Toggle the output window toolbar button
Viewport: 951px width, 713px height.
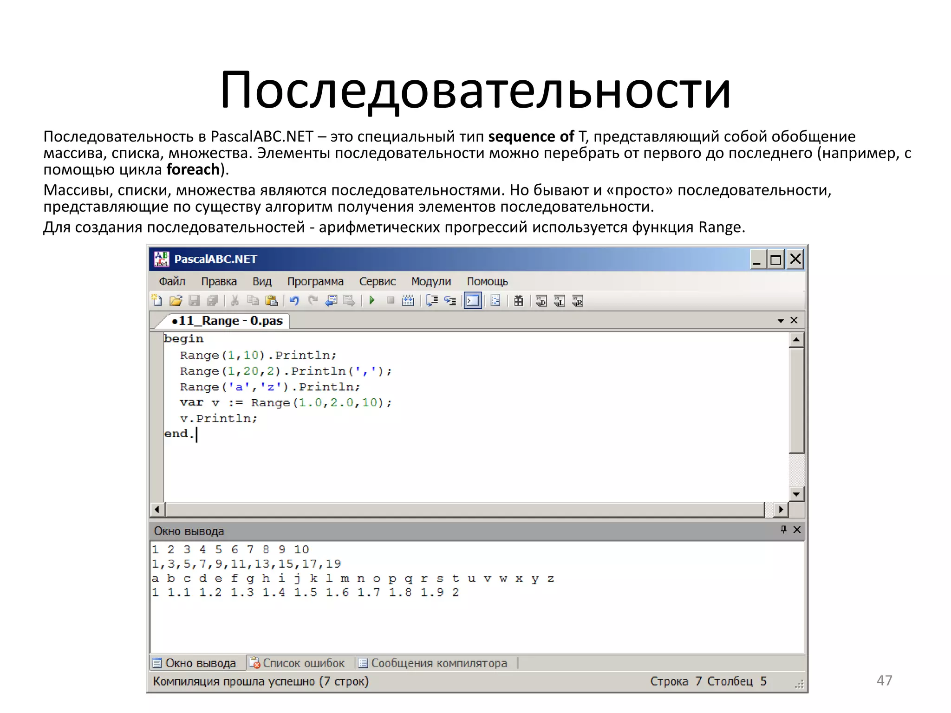pos(473,301)
